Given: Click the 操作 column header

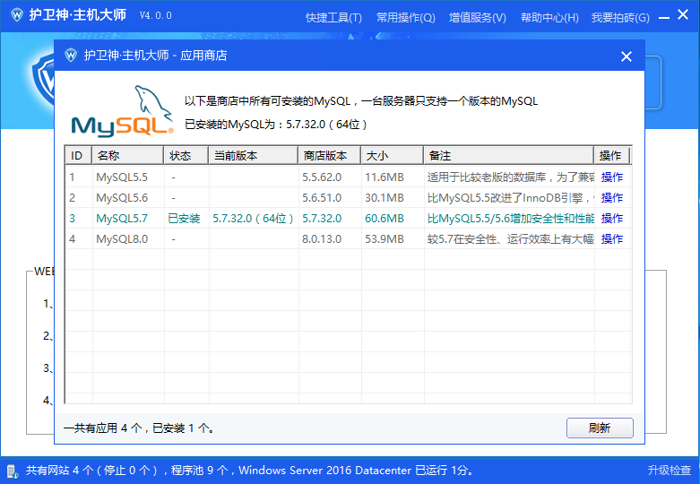Looking at the screenshot, I should click(x=611, y=155).
